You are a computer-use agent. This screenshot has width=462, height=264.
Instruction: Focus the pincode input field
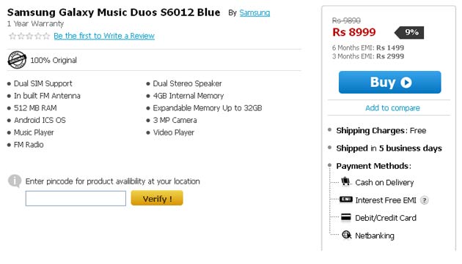(x=76, y=198)
